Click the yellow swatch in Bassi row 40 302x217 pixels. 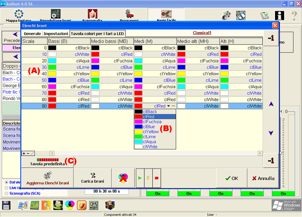(52, 74)
